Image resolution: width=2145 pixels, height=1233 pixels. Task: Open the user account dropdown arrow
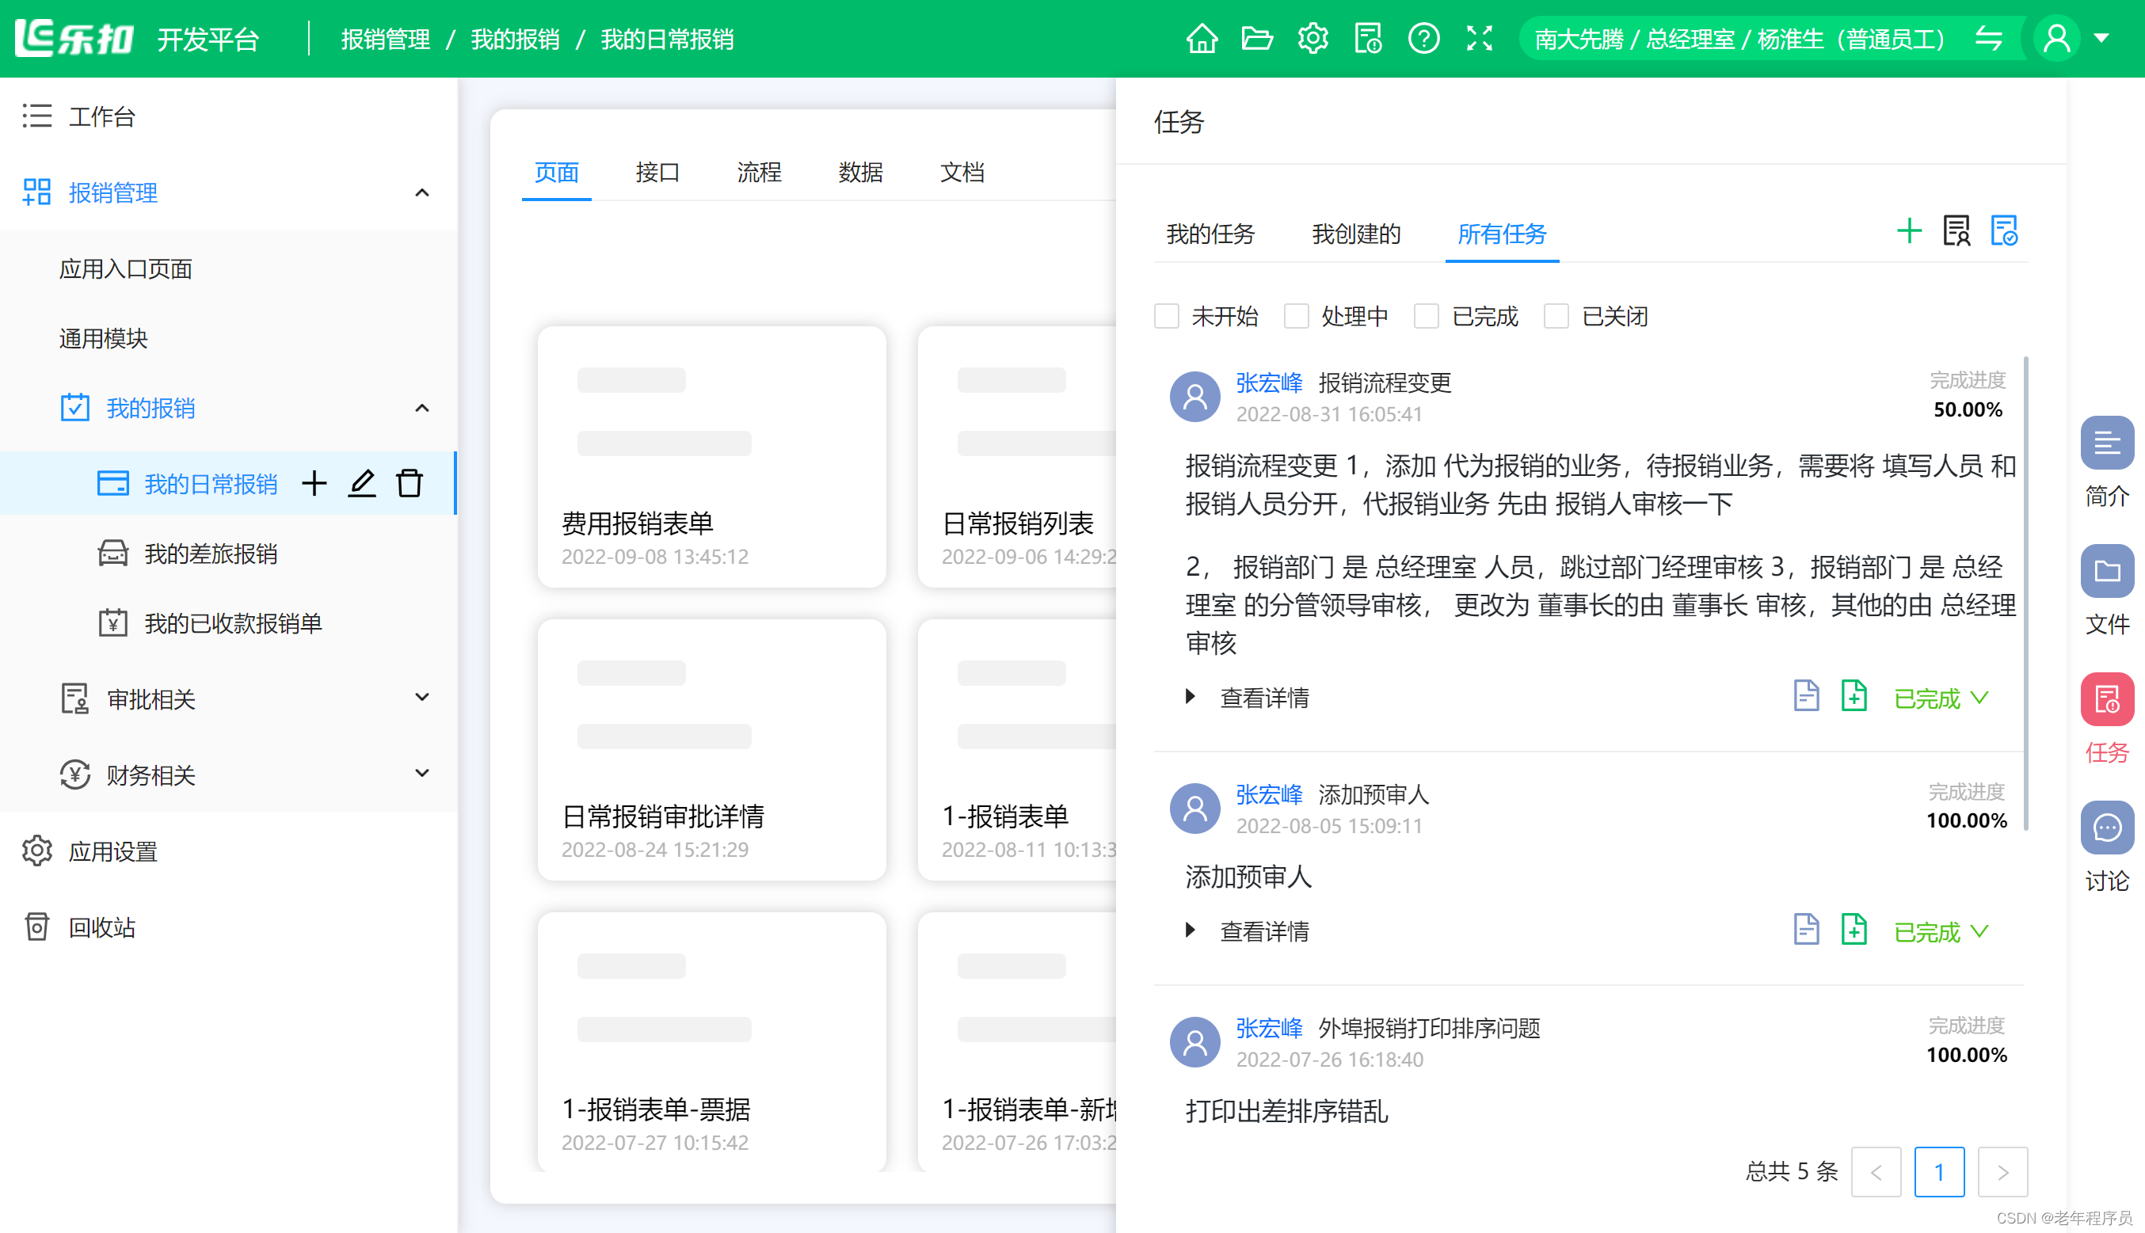(x=2101, y=38)
